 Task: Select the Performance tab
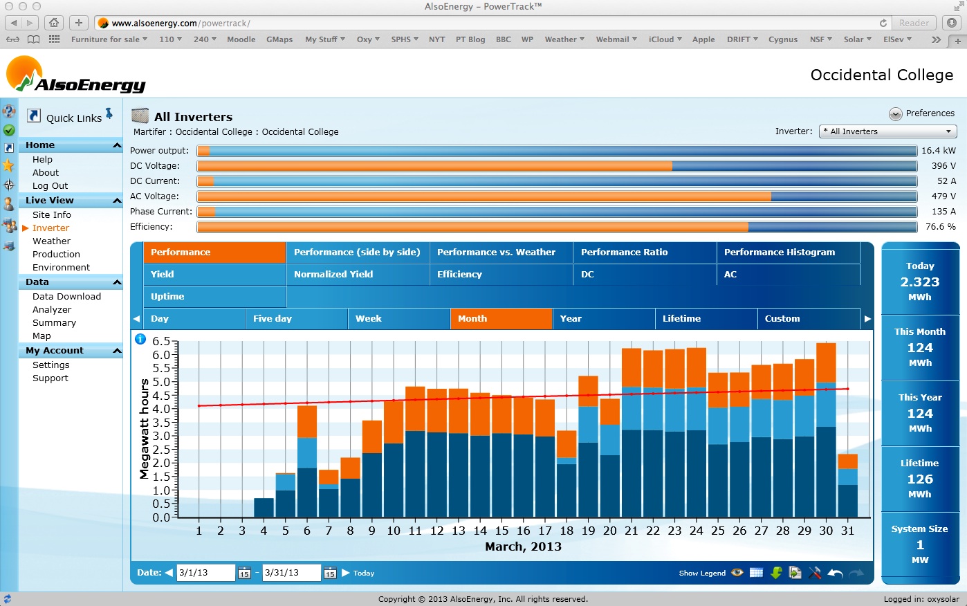(215, 252)
